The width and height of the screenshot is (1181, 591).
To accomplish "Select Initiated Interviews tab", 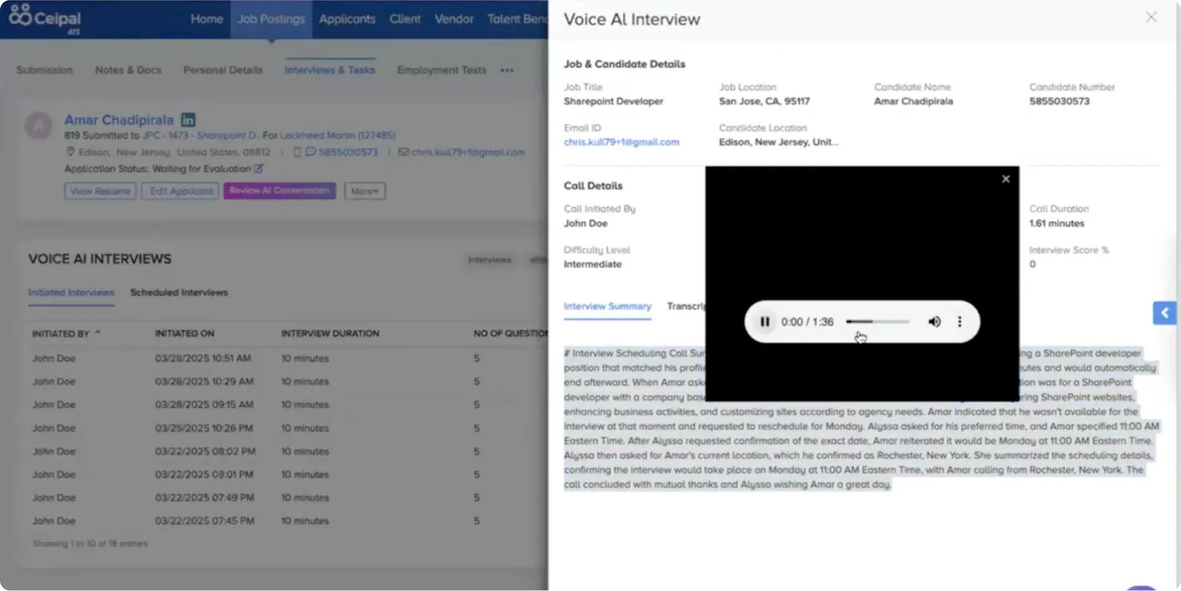I will pyautogui.click(x=71, y=293).
